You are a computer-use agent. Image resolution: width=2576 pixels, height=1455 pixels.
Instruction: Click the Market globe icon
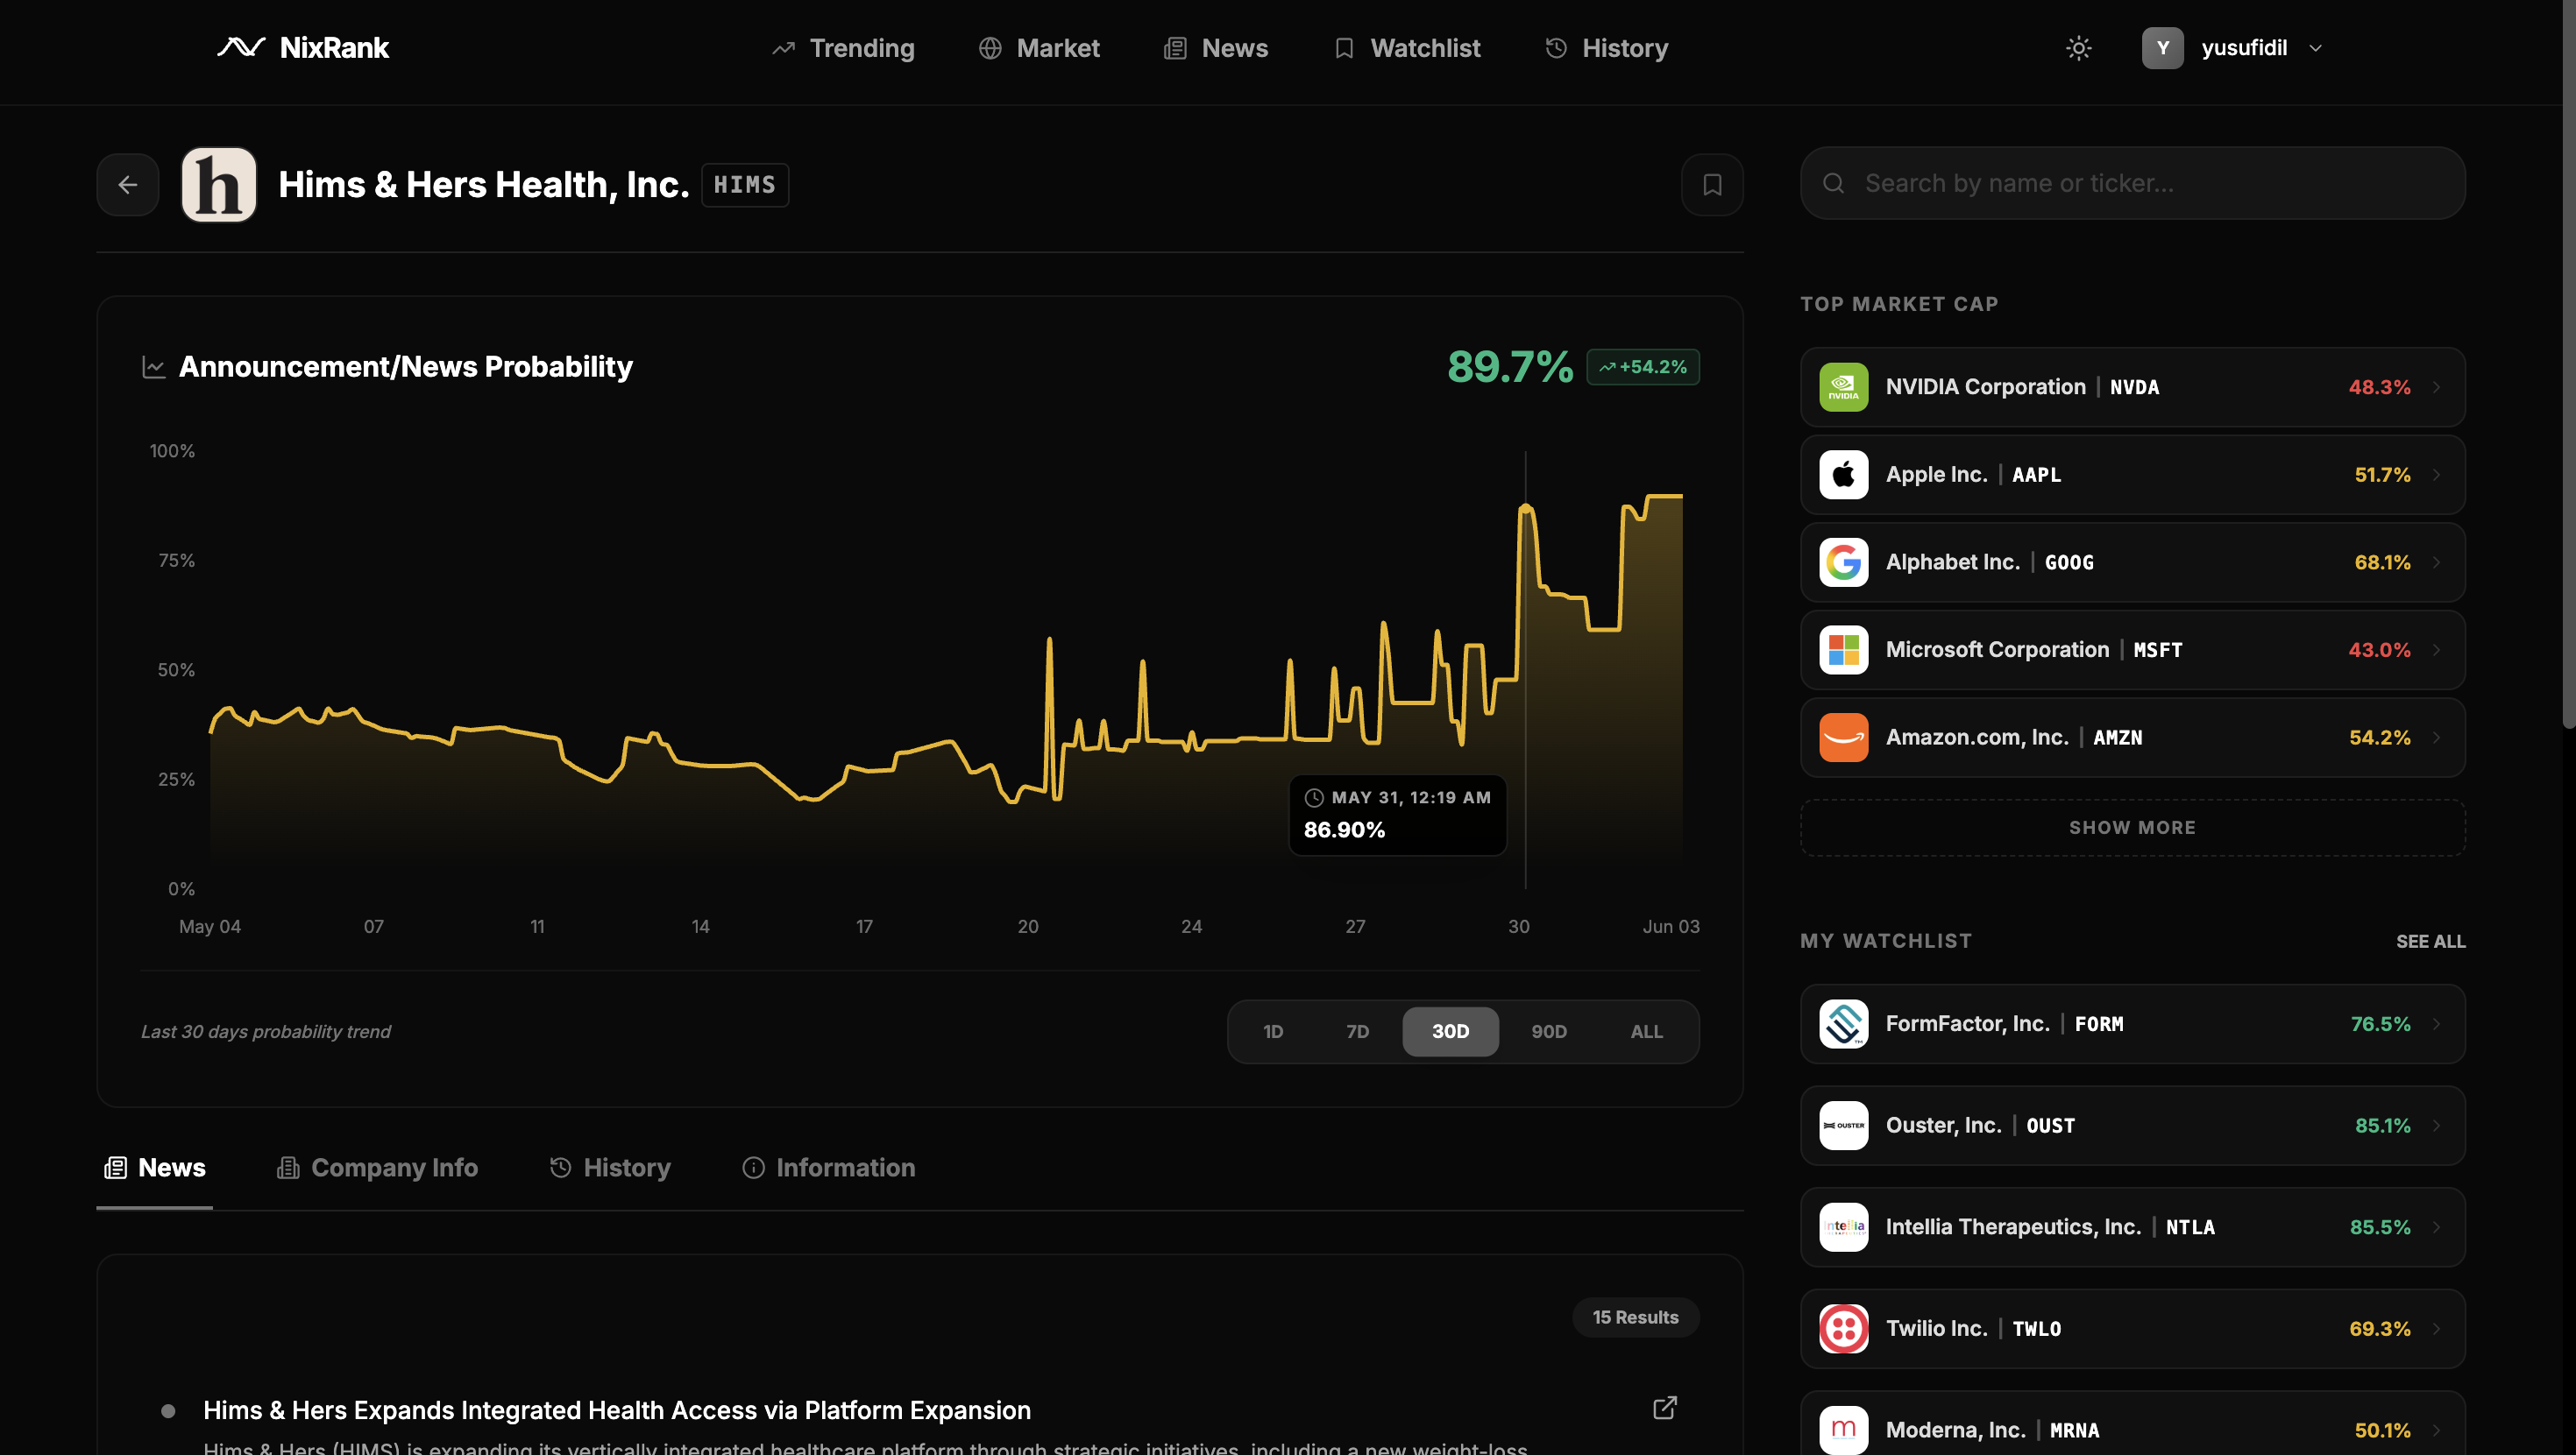pyautogui.click(x=990, y=48)
